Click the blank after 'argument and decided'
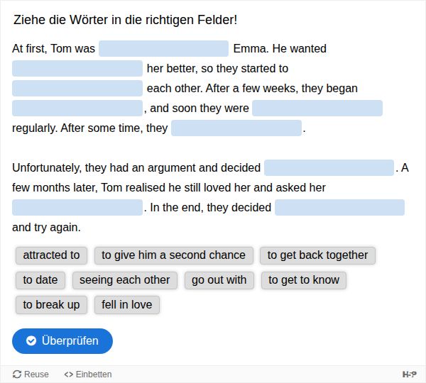 coord(329,168)
